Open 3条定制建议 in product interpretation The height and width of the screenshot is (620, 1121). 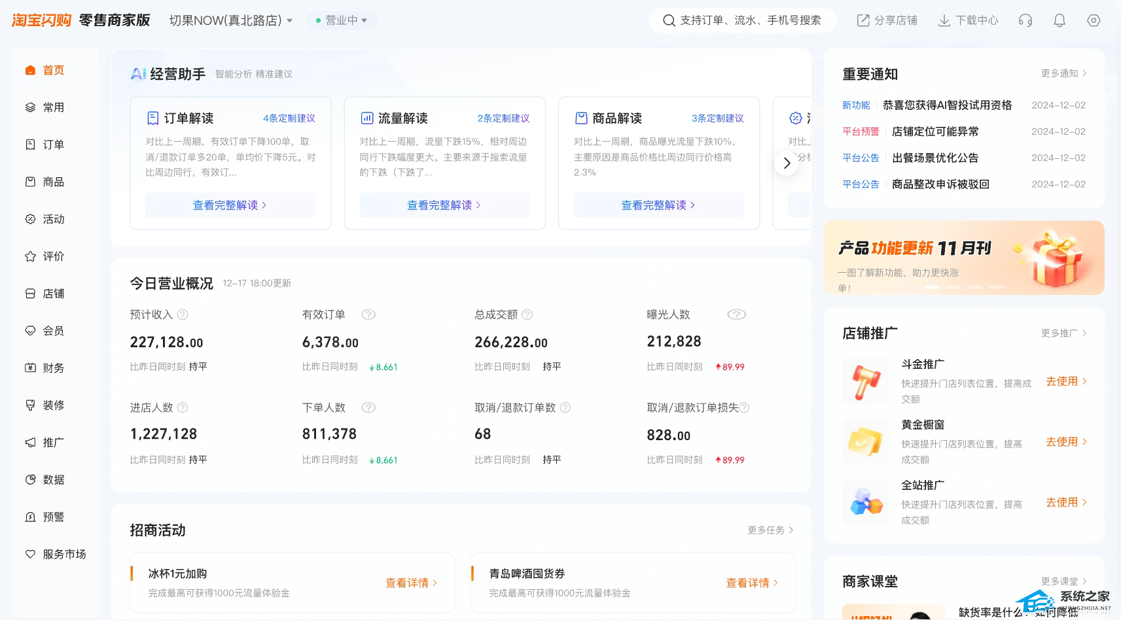click(x=718, y=118)
